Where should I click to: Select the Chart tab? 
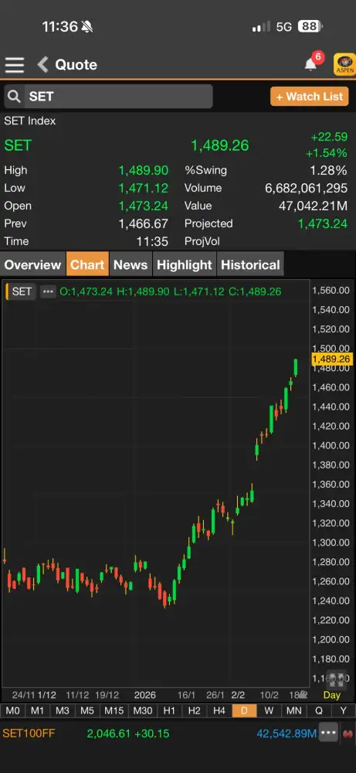tap(87, 264)
